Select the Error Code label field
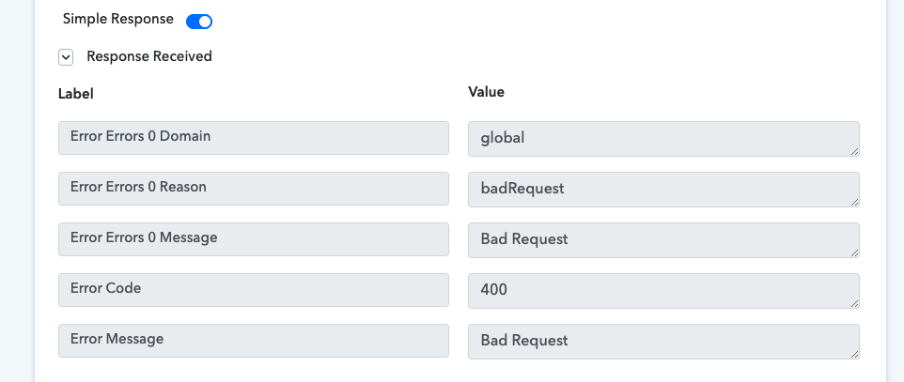This screenshot has width=904, height=382. coord(254,290)
